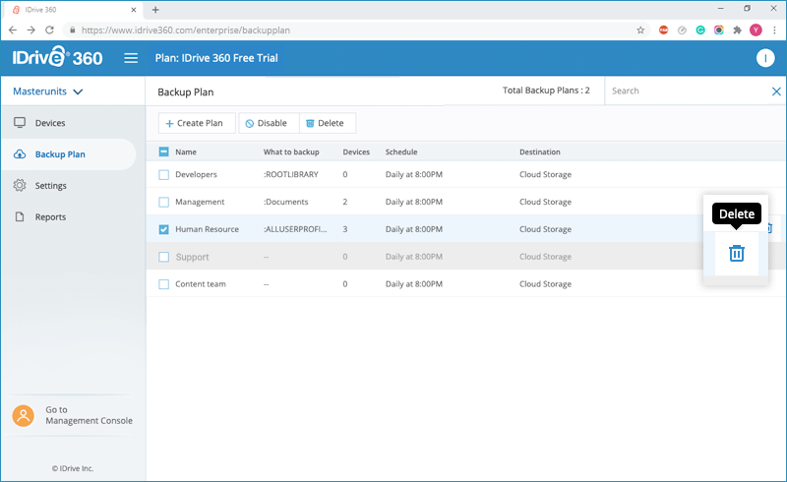Click the Settings gear icon
This screenshot has height=482, width=787.
(x=20, y=185)
